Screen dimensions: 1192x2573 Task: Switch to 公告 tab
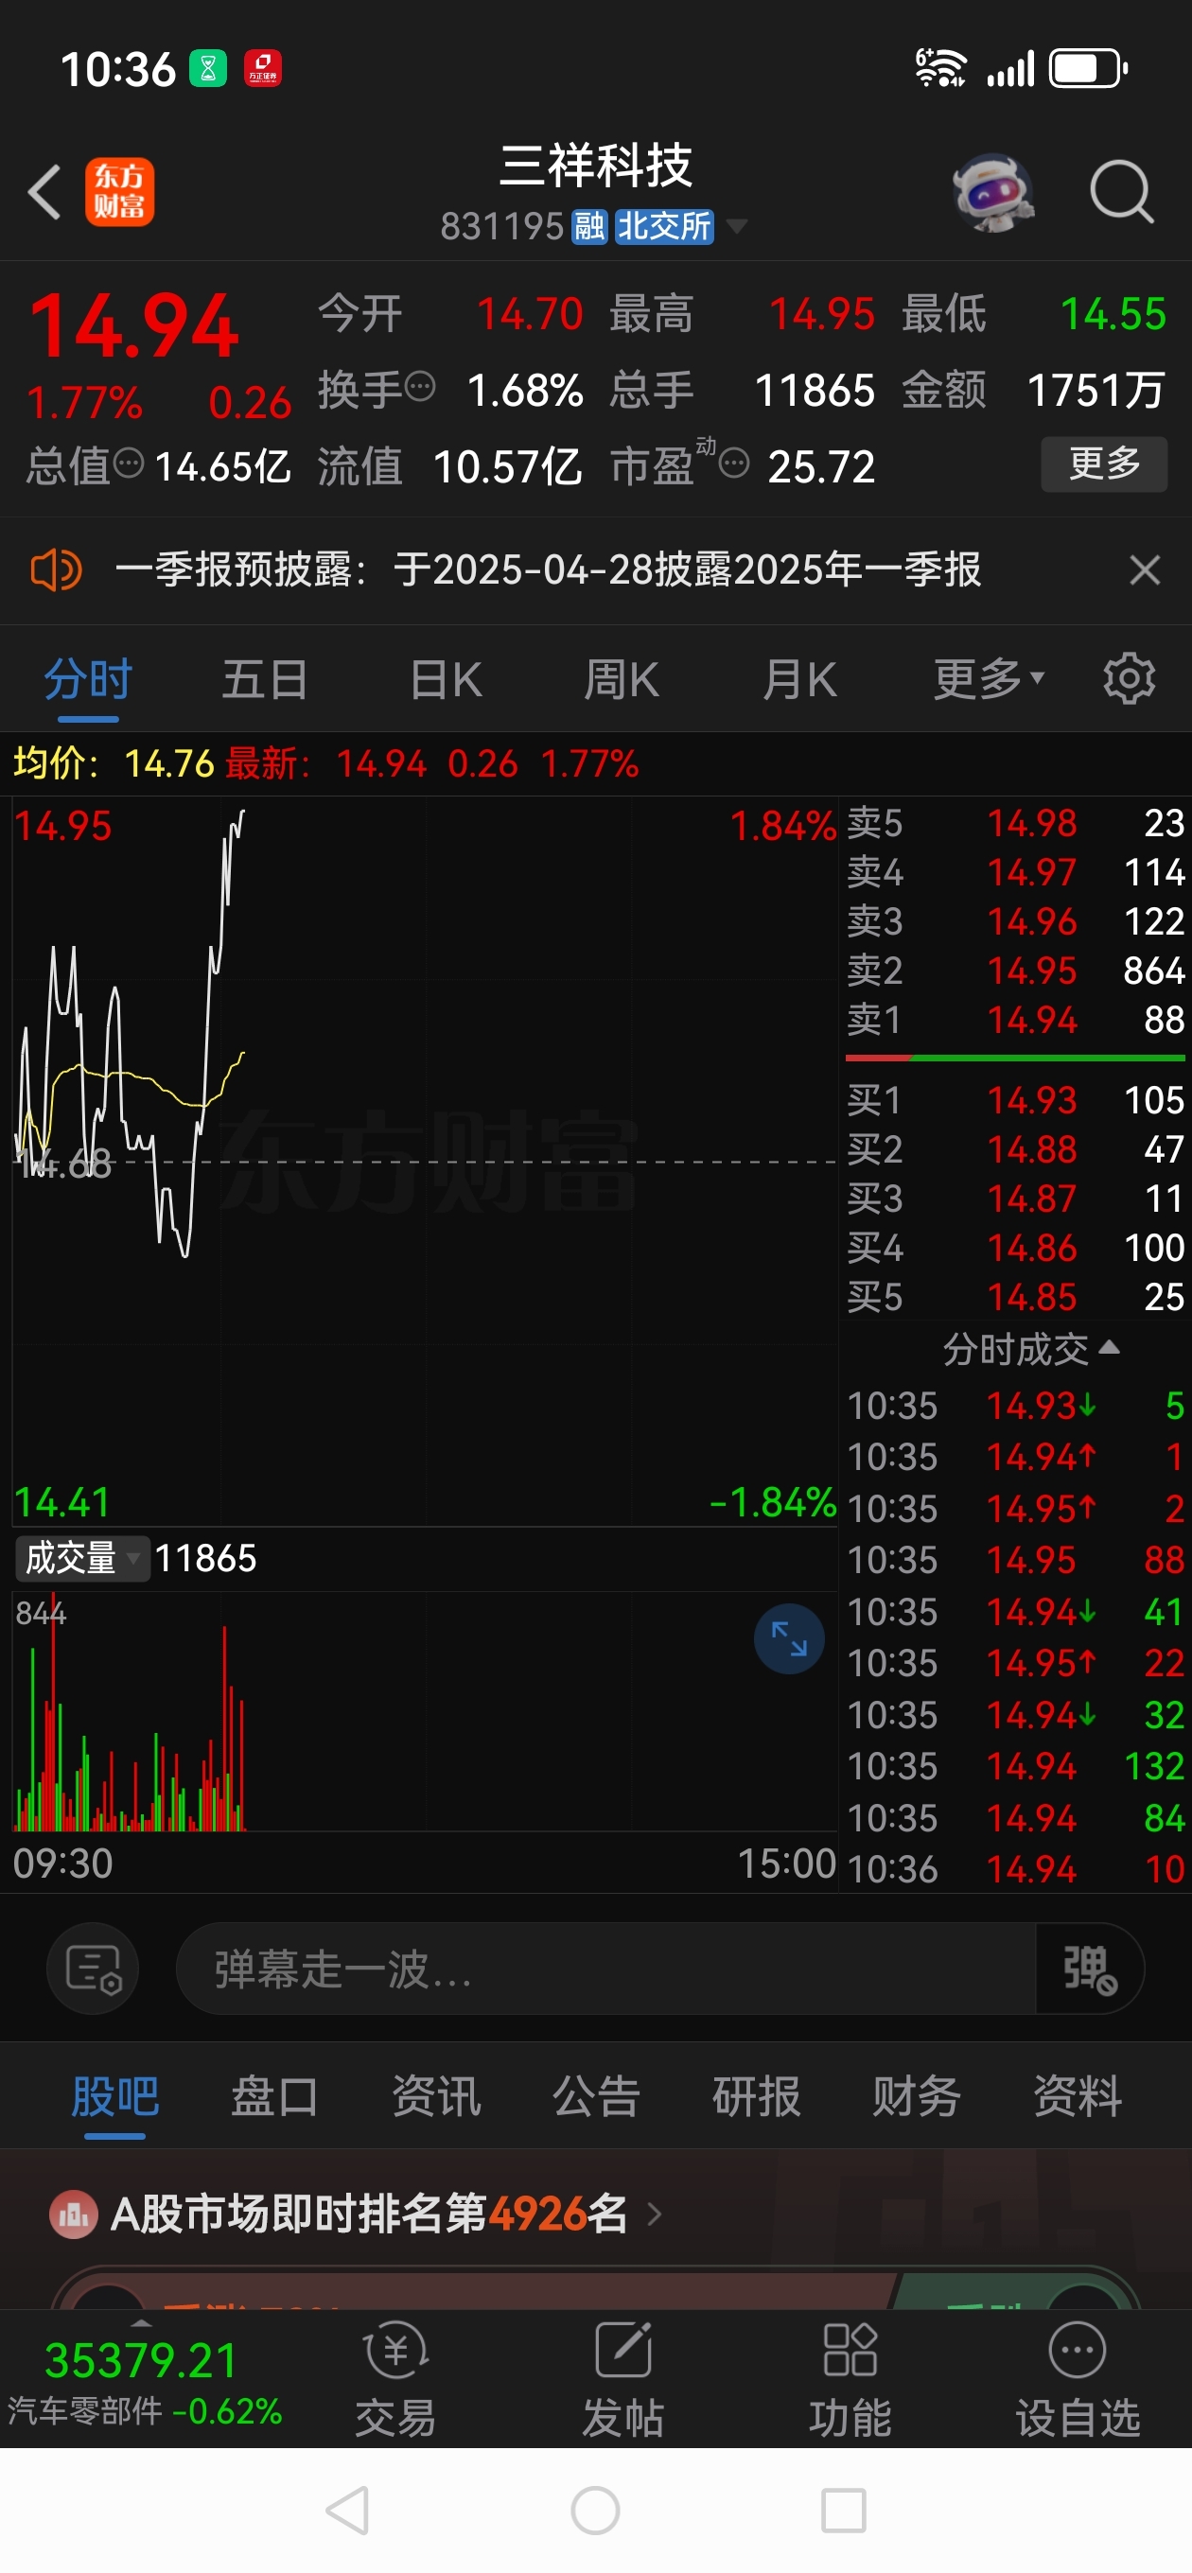[597, 2095]
